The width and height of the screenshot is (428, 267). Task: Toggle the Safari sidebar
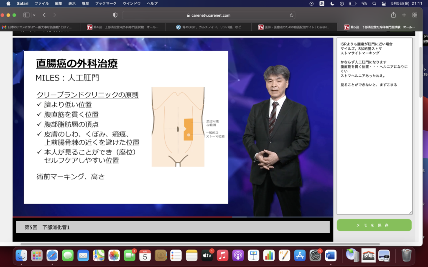[x=26, y=15]
